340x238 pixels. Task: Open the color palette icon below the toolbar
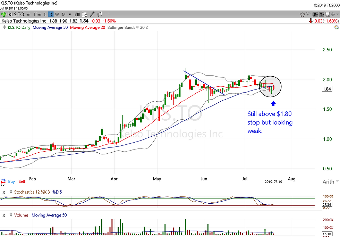tap(337, 27)
